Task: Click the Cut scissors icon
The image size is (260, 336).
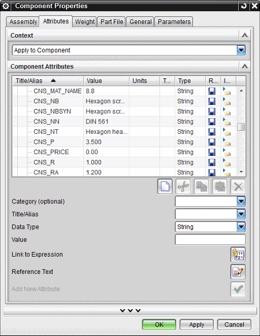Action: 183,187
